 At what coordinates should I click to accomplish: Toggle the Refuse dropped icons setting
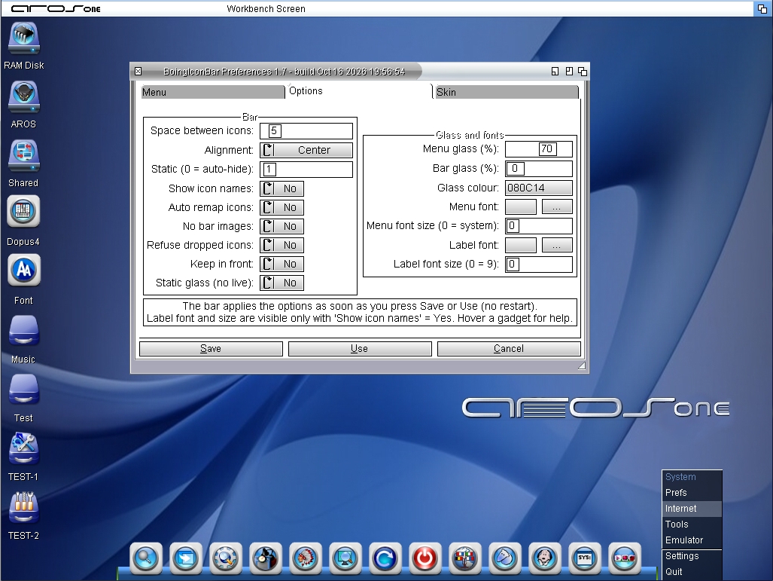(x=282, y=245)
